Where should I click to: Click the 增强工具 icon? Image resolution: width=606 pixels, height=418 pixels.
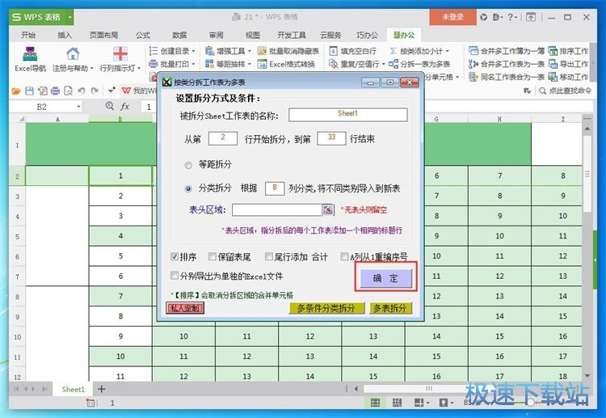point(209,51)
